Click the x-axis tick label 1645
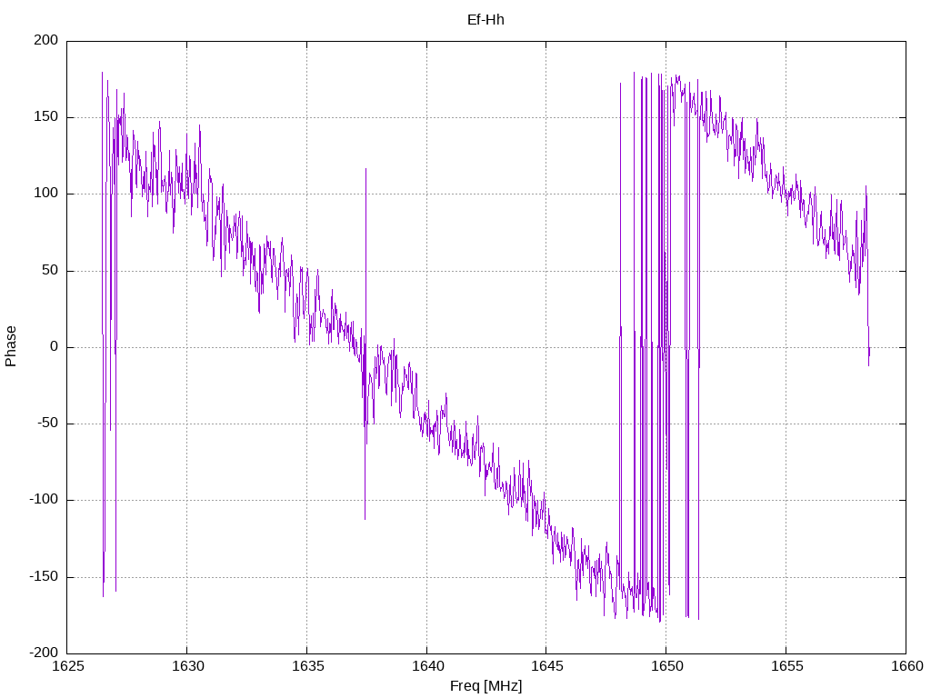The width and height of the screenshot is (931, 698). click(546, 666)
